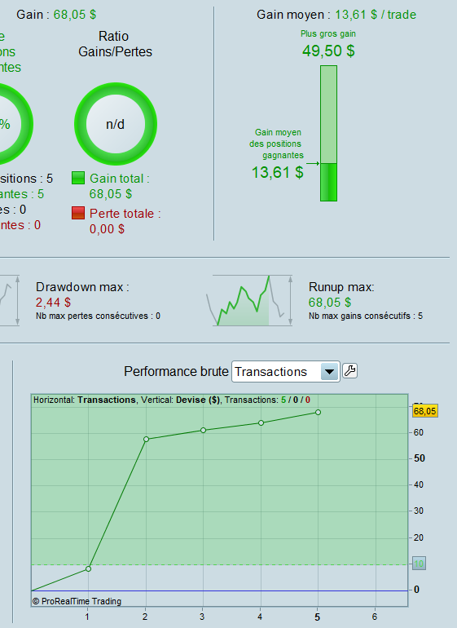Click the 50 label on the vertical axis
Viewport: 457px width, 628px height.
420,458
